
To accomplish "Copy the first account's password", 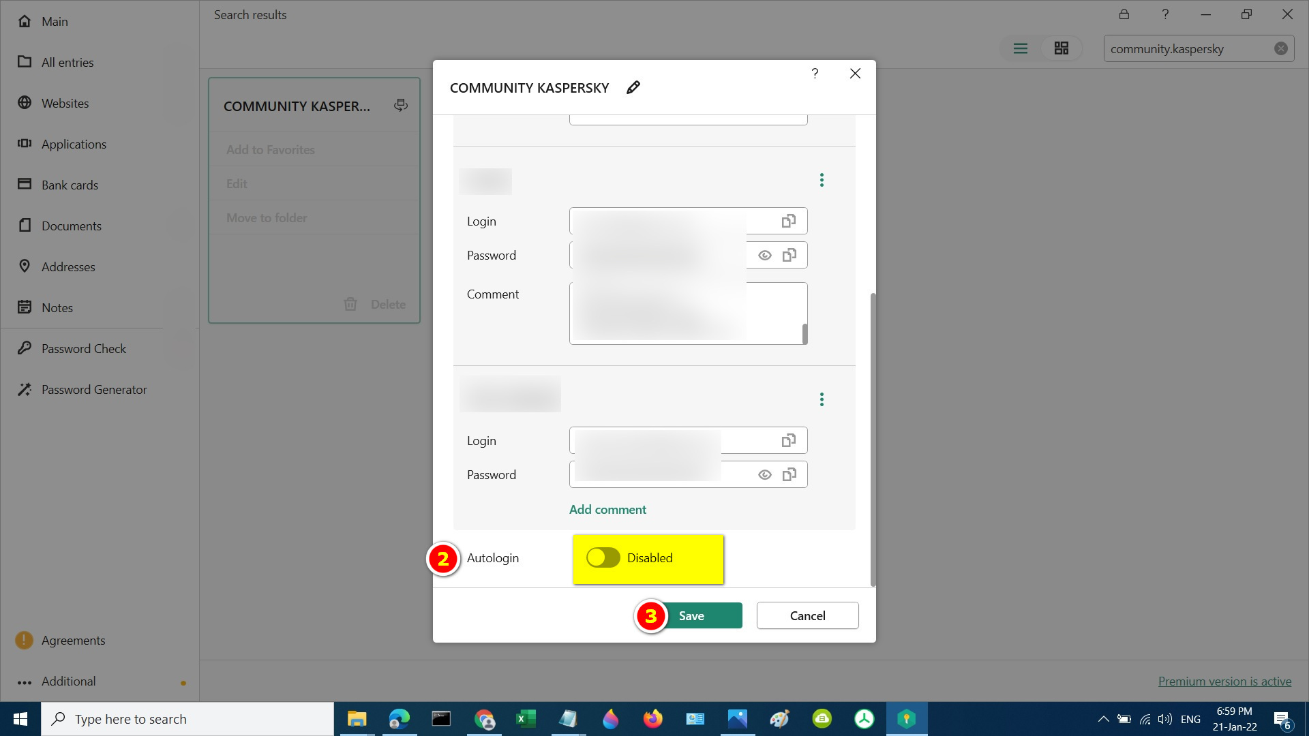I will pyautogui.click(x=789, y=255).
